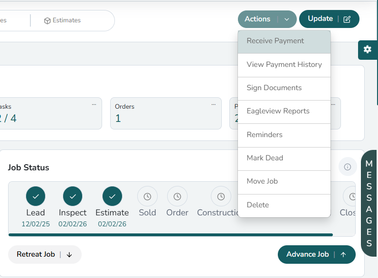Select the Sold stage clock icon
Viewport: 378px width, 278px height.
[147, 196]
